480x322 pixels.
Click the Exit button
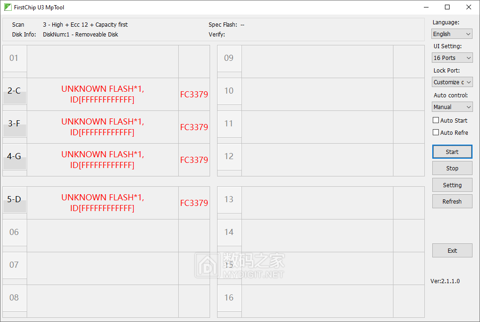452,250
